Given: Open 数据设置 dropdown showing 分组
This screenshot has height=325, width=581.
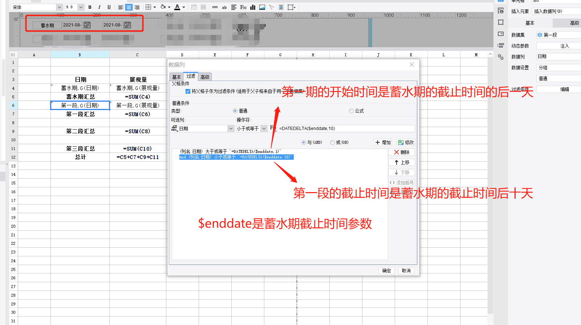Looking at the screenshot, I should tap(558, 68).
